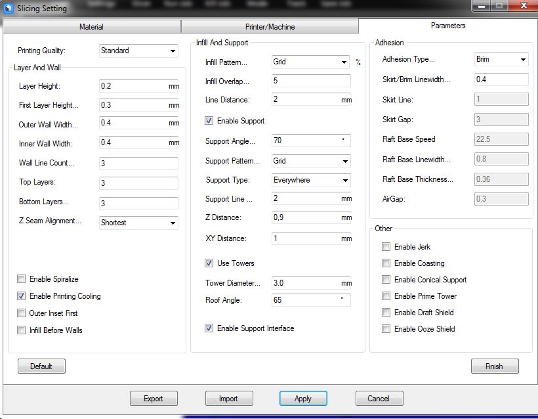Image resolution: width=538 pixels, height=419 pixels.
Task: Check Outer Inset First
Action: pos(21,313)
